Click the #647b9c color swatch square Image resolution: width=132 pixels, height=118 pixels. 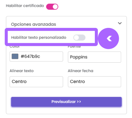coord(15,56)
